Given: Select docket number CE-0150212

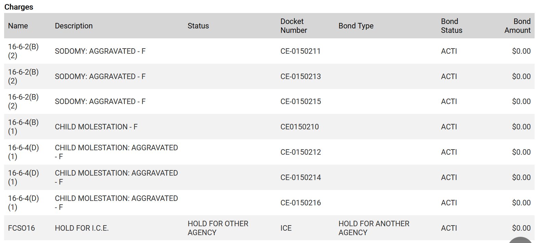Looking at the screenshot, I should pyautogui.click(x=301, y=152).
